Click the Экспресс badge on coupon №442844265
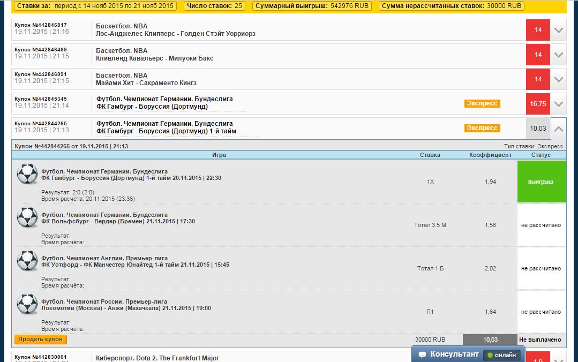 [482, 128]
